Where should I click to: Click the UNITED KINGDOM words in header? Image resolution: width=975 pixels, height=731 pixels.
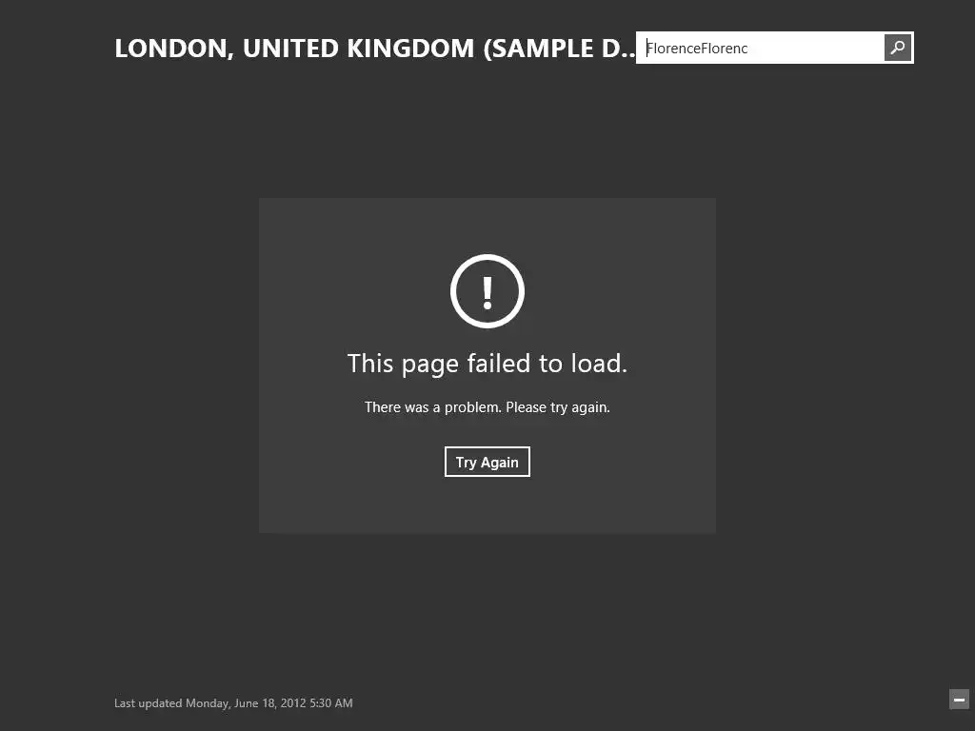coord(358,49)
